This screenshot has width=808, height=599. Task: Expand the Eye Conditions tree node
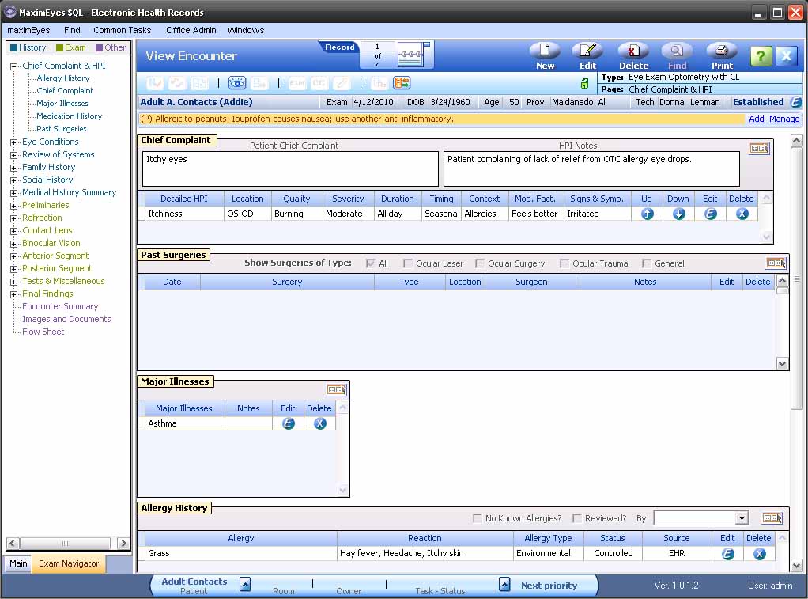(x=14, y=142)
